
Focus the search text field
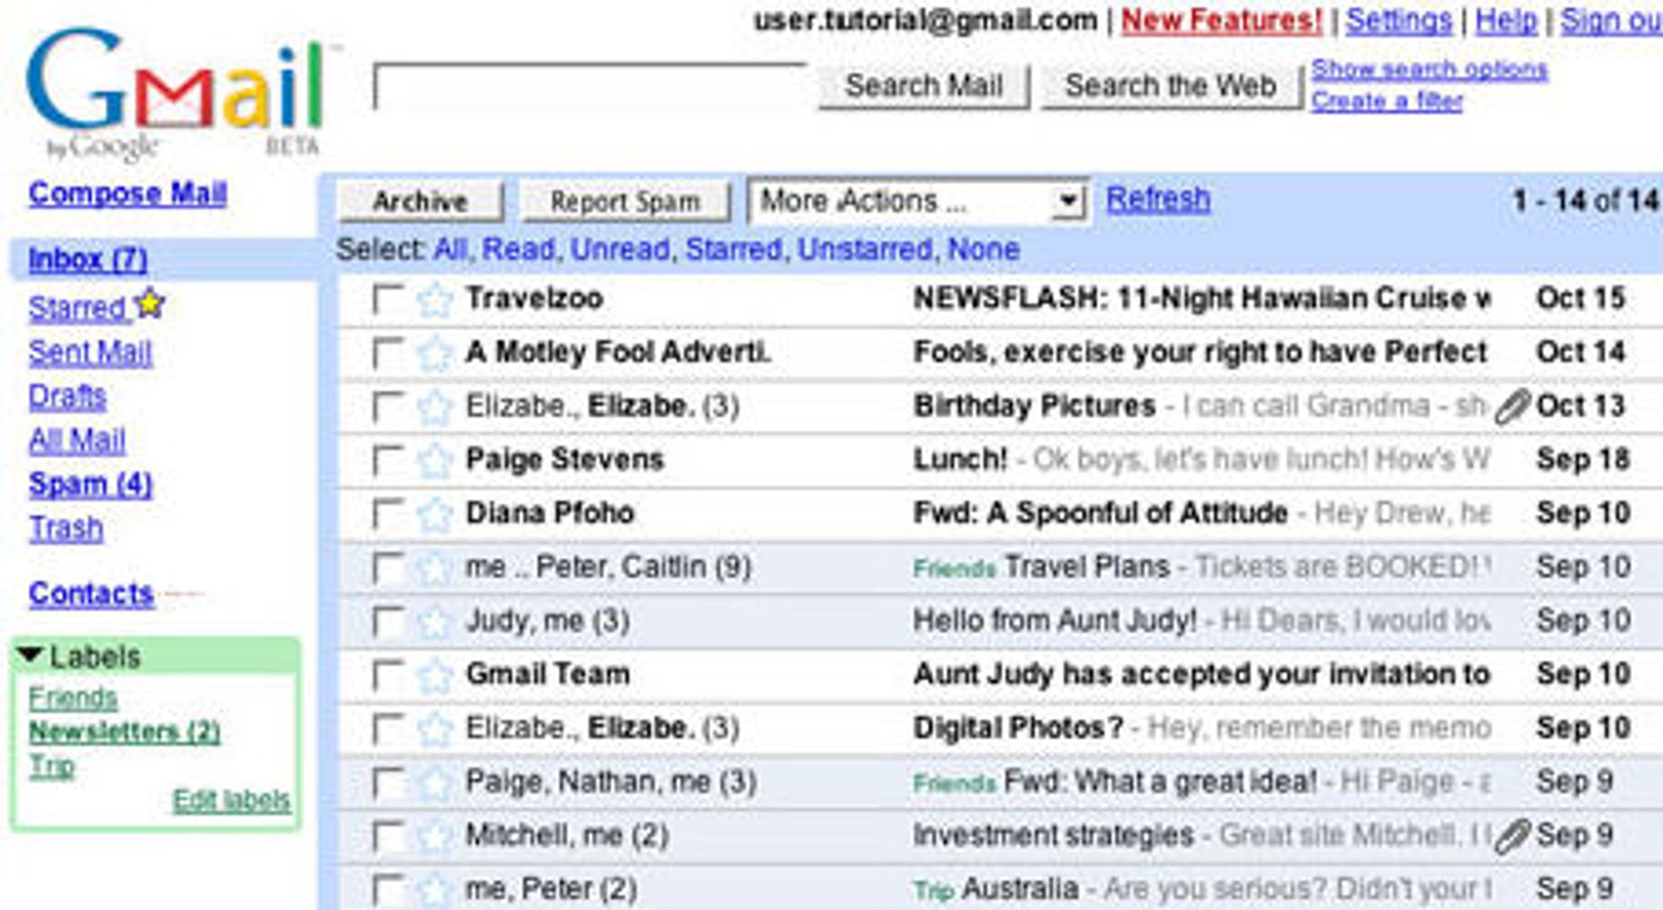click(x=590, y=86)
